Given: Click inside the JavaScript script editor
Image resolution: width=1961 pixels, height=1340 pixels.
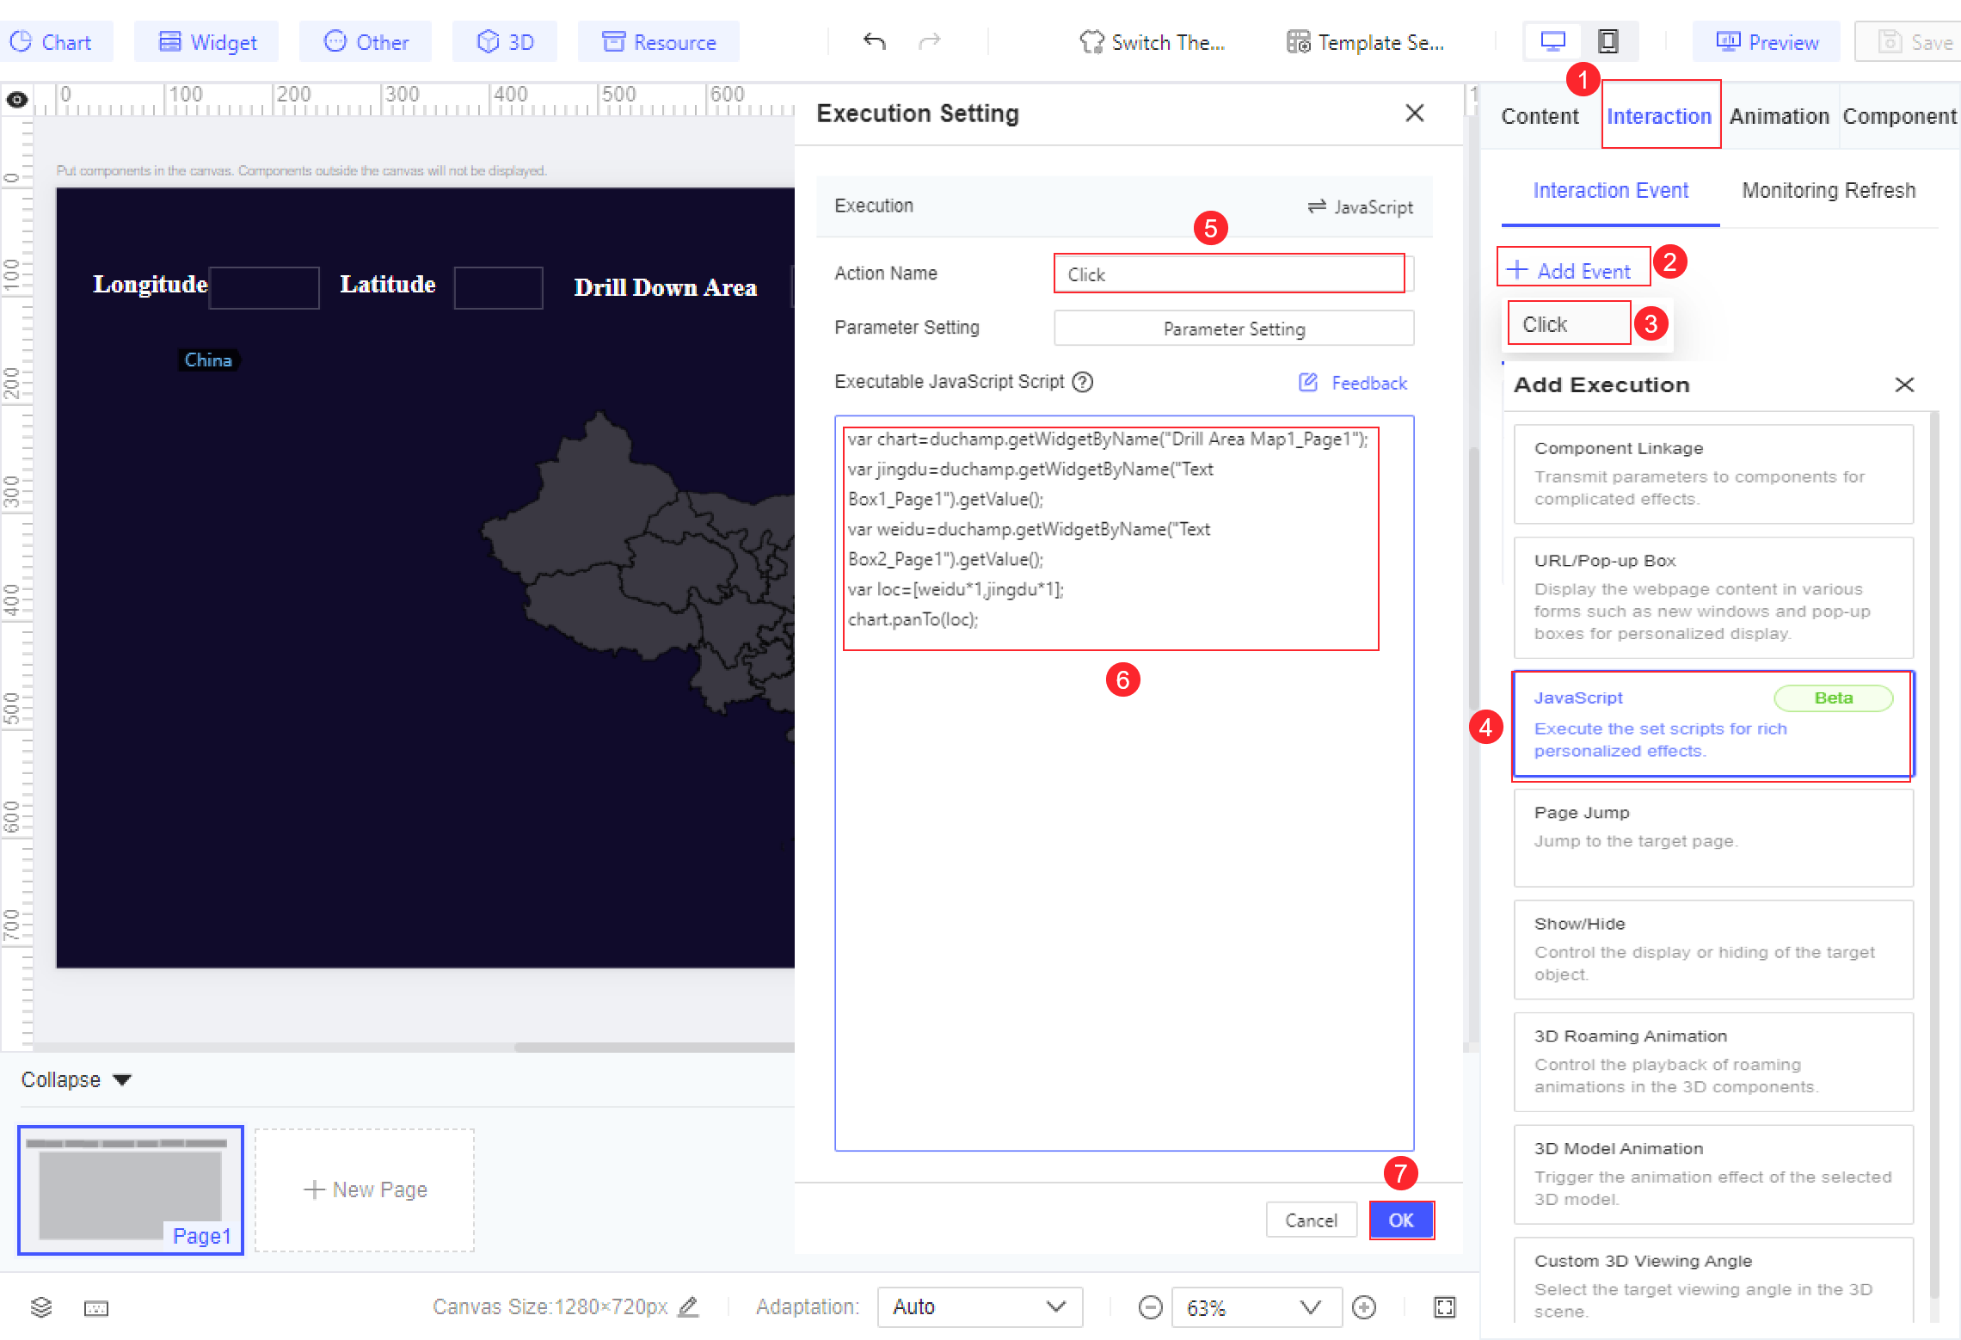Looking at the screenshot, I should (x=1124, y=783).
